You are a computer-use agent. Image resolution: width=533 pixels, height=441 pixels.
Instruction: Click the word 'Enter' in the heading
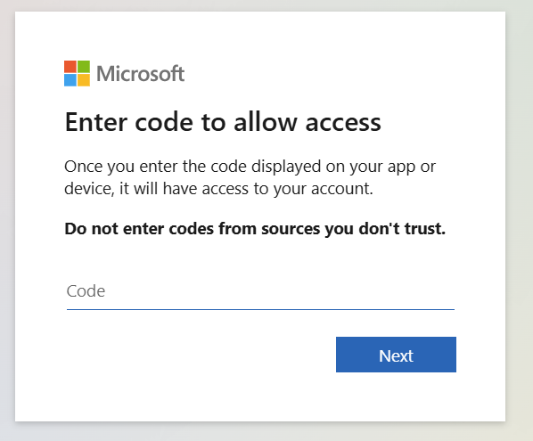point(96,122)
